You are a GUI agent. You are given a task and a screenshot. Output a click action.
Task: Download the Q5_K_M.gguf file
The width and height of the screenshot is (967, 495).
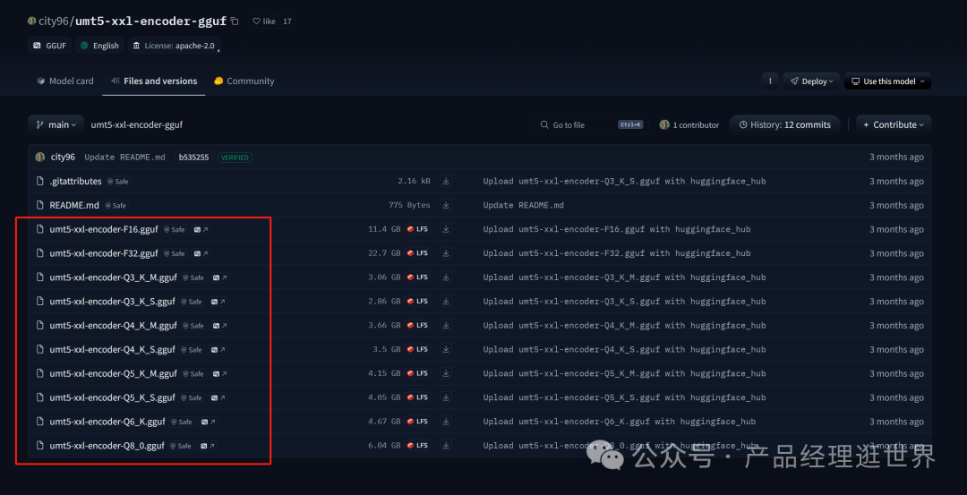(x=446, y=373)
